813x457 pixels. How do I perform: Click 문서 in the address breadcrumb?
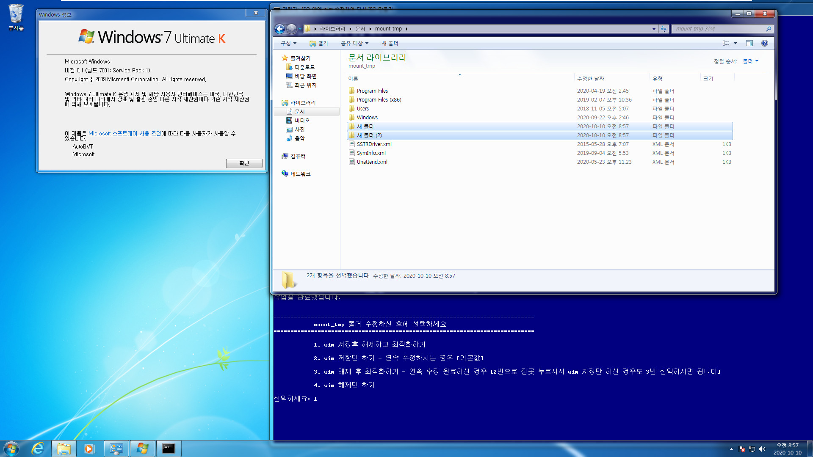point(360,29)
